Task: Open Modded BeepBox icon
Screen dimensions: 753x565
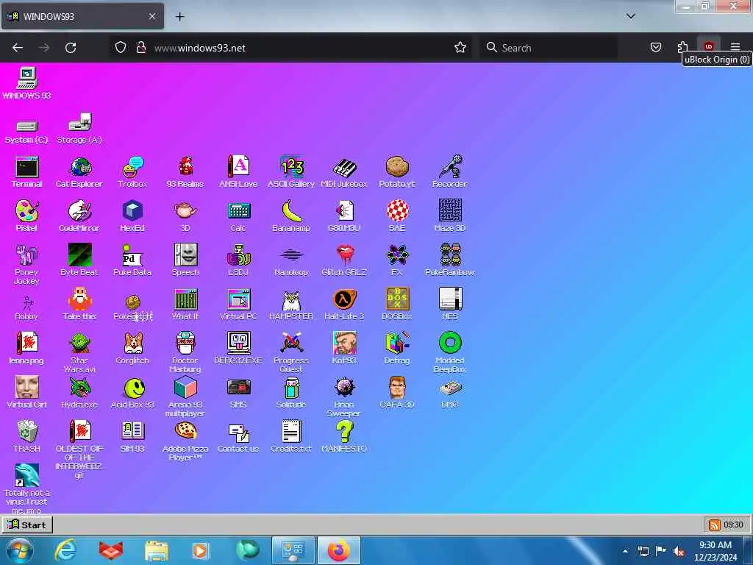Action: pos(449,352)
